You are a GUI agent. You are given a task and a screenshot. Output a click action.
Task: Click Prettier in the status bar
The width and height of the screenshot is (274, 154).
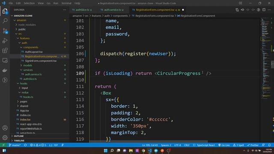(x=253, y=145)
